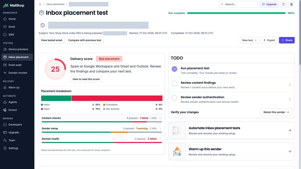Viewport: 301px width, 169px height.
Task: Click the Not received legend entry
Action: (111, 109)
